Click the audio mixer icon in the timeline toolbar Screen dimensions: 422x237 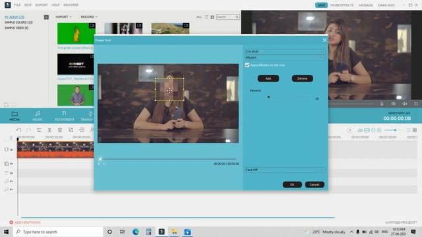pyautogui.click(x=360, y=130)
